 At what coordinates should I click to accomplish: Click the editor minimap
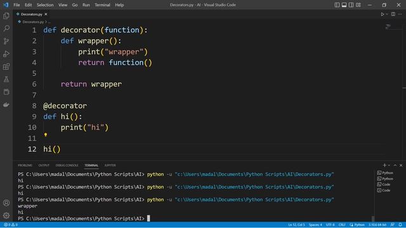[x=388, y=27]
